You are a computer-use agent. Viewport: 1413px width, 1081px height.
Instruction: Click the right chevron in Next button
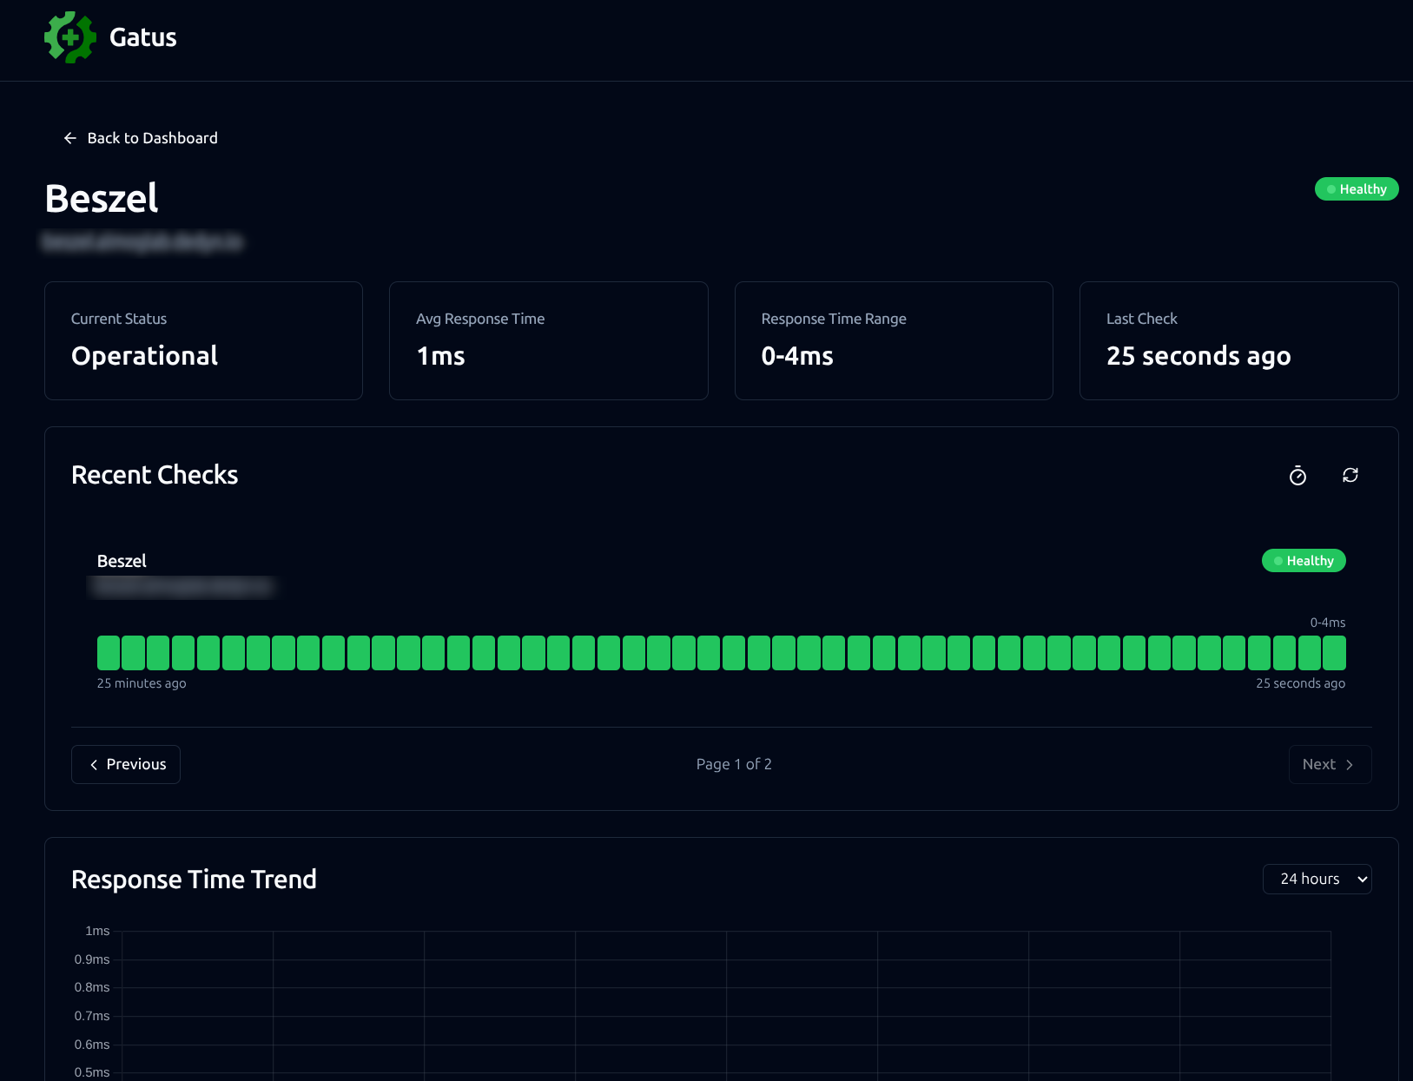coord(1349,765)
